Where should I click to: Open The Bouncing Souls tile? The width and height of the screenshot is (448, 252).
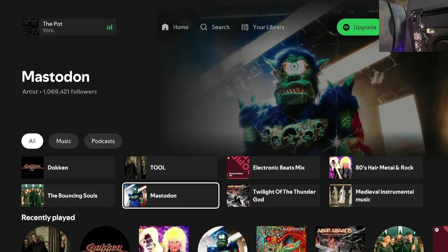pyautogui.click(x=68, y=196)
